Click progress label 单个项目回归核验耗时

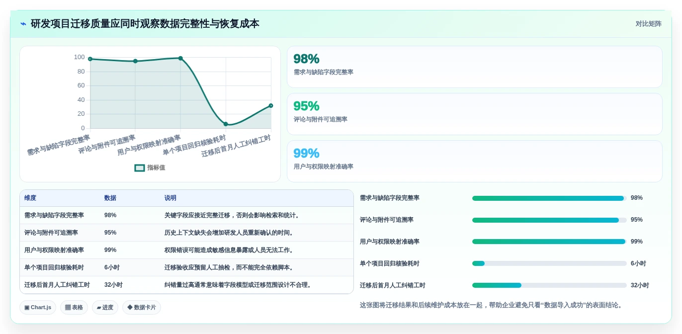point(390,263)
